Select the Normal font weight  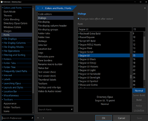click(139, 91)
